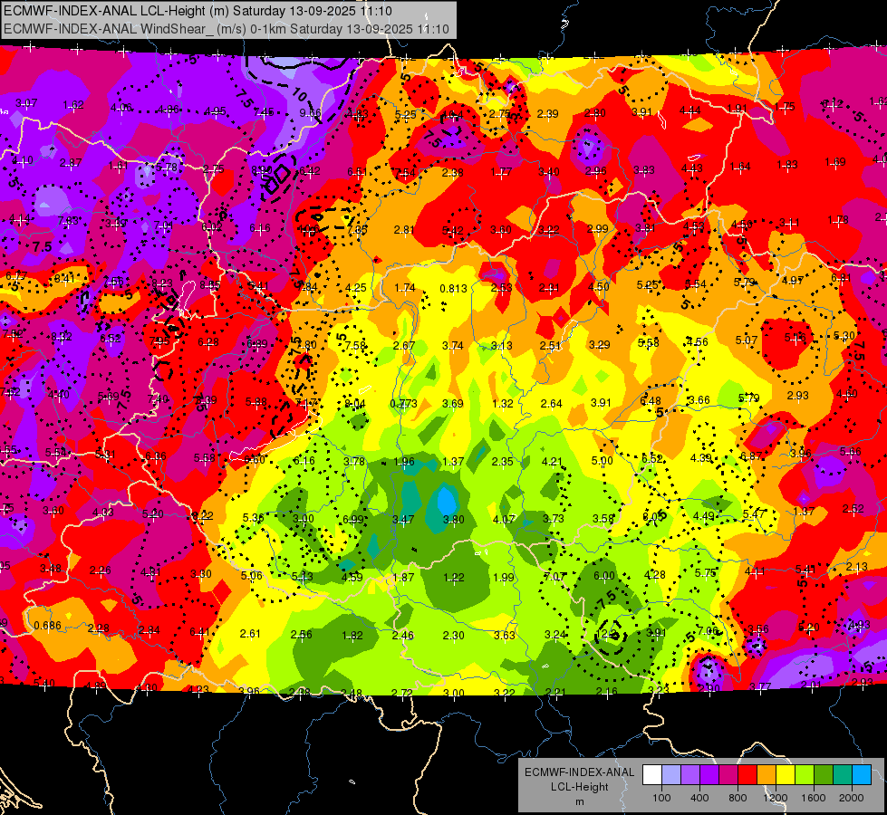This screenshot has height=815, width=887.
Task: Click the legend unit label m
Action: 579,801
